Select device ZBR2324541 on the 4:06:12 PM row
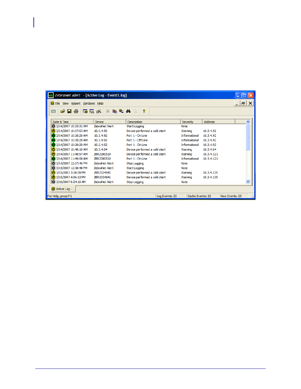 click(x=102, y=177)
